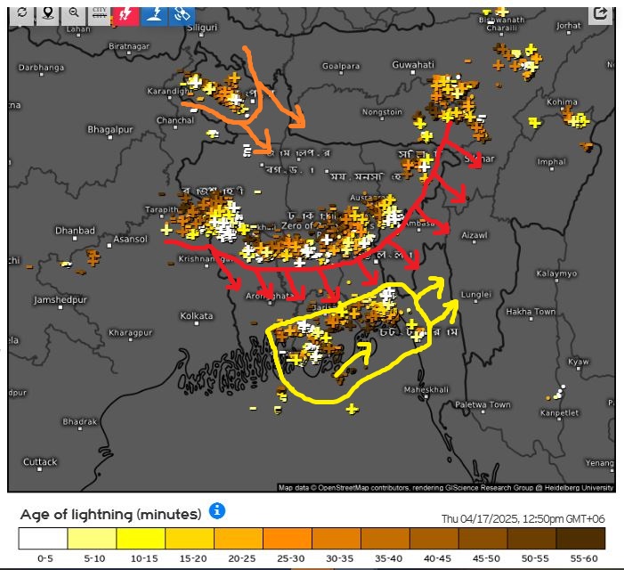Click the white 0-5 minutes legend swatch
The height and width of the screenshot is (570, 624).
click(x=43, y=539)
